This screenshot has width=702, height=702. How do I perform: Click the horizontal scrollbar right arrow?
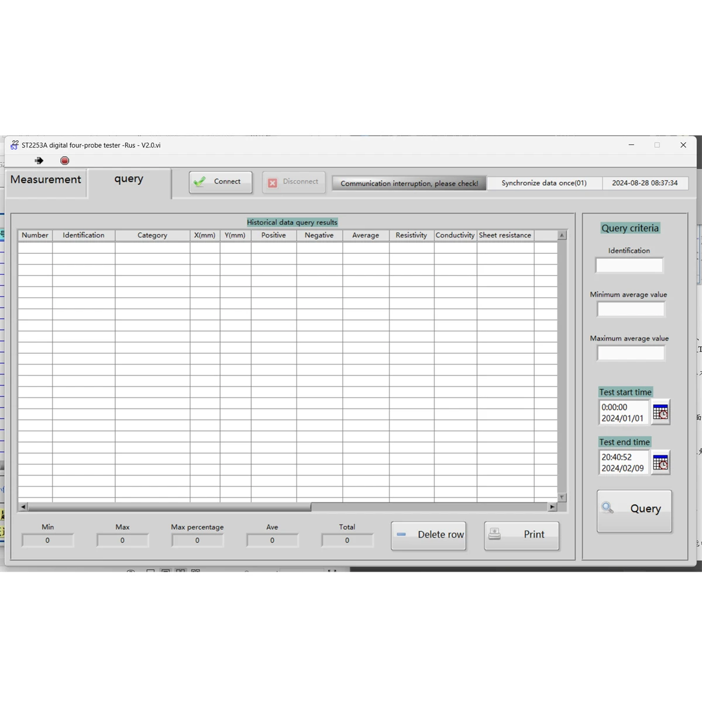pyautogui.click(x=552, y=507)
